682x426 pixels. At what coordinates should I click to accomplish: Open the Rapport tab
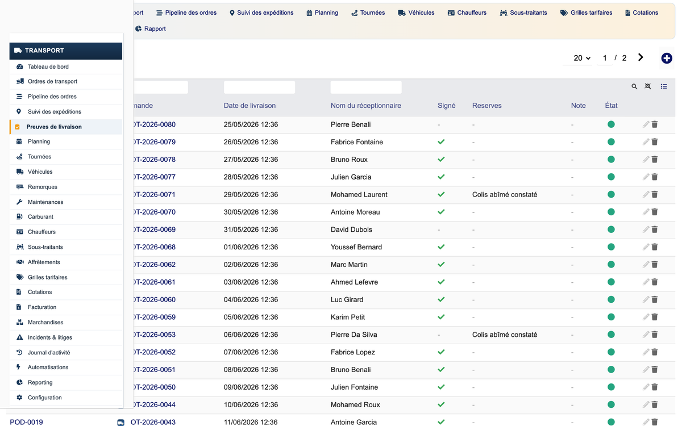pos(151,28)
